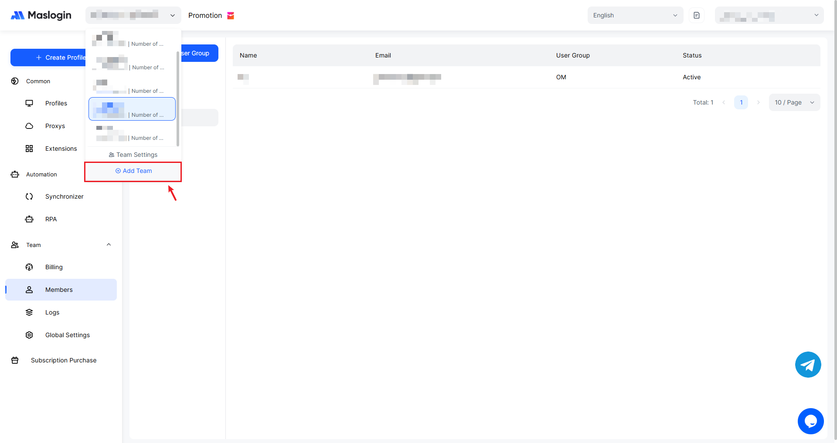Viewport: 837px width, 443px height.
Task: Expand the English language dropdown
Action: (635, 15)
